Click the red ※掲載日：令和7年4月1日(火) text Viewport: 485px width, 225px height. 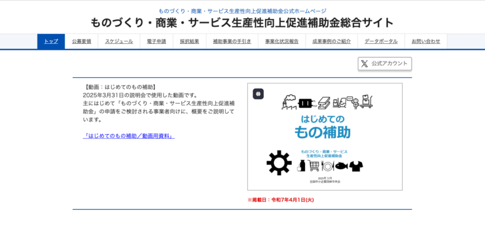click(x=280, y=200)
